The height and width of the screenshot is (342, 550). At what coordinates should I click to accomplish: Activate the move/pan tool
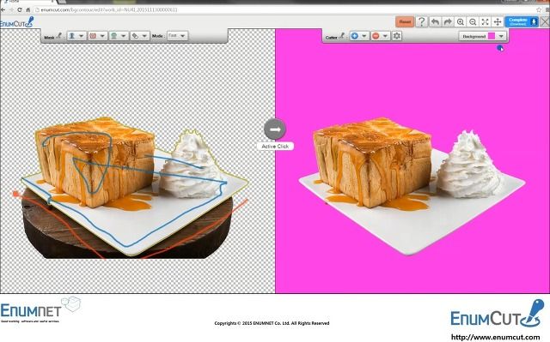coord(498,21)
